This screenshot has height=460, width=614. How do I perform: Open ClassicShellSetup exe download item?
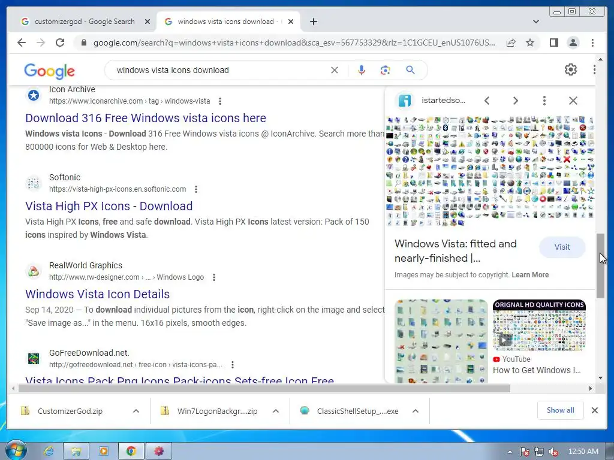point(357,411)
